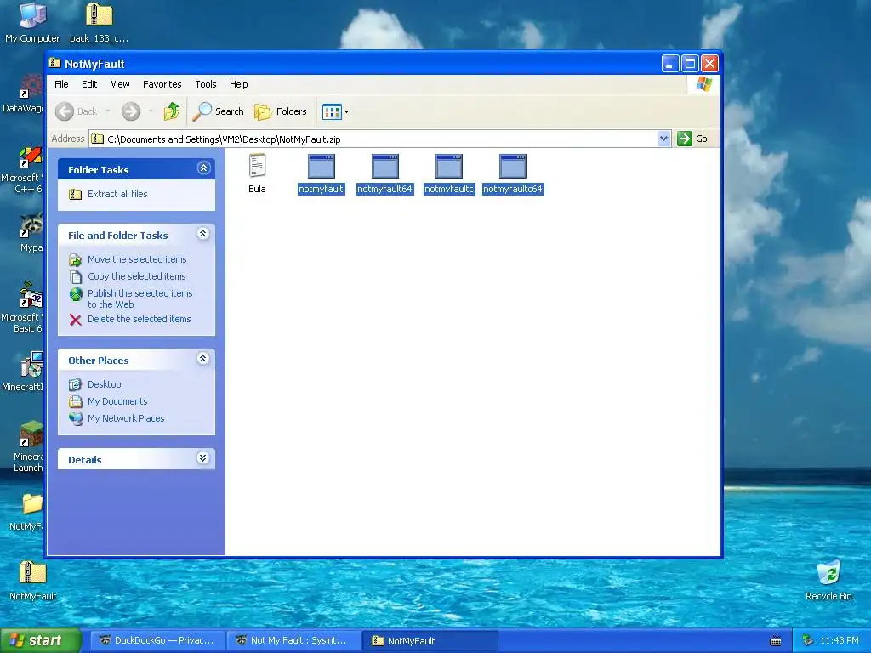Viewport: 871px width, 653px height.
Task: Select the Recycle Bin desktop icon
Action: point(828,581)
